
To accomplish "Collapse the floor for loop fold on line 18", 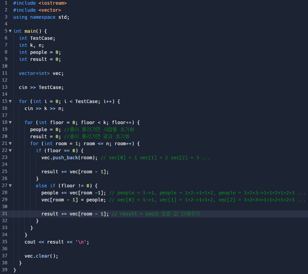I will pos(10,122).
